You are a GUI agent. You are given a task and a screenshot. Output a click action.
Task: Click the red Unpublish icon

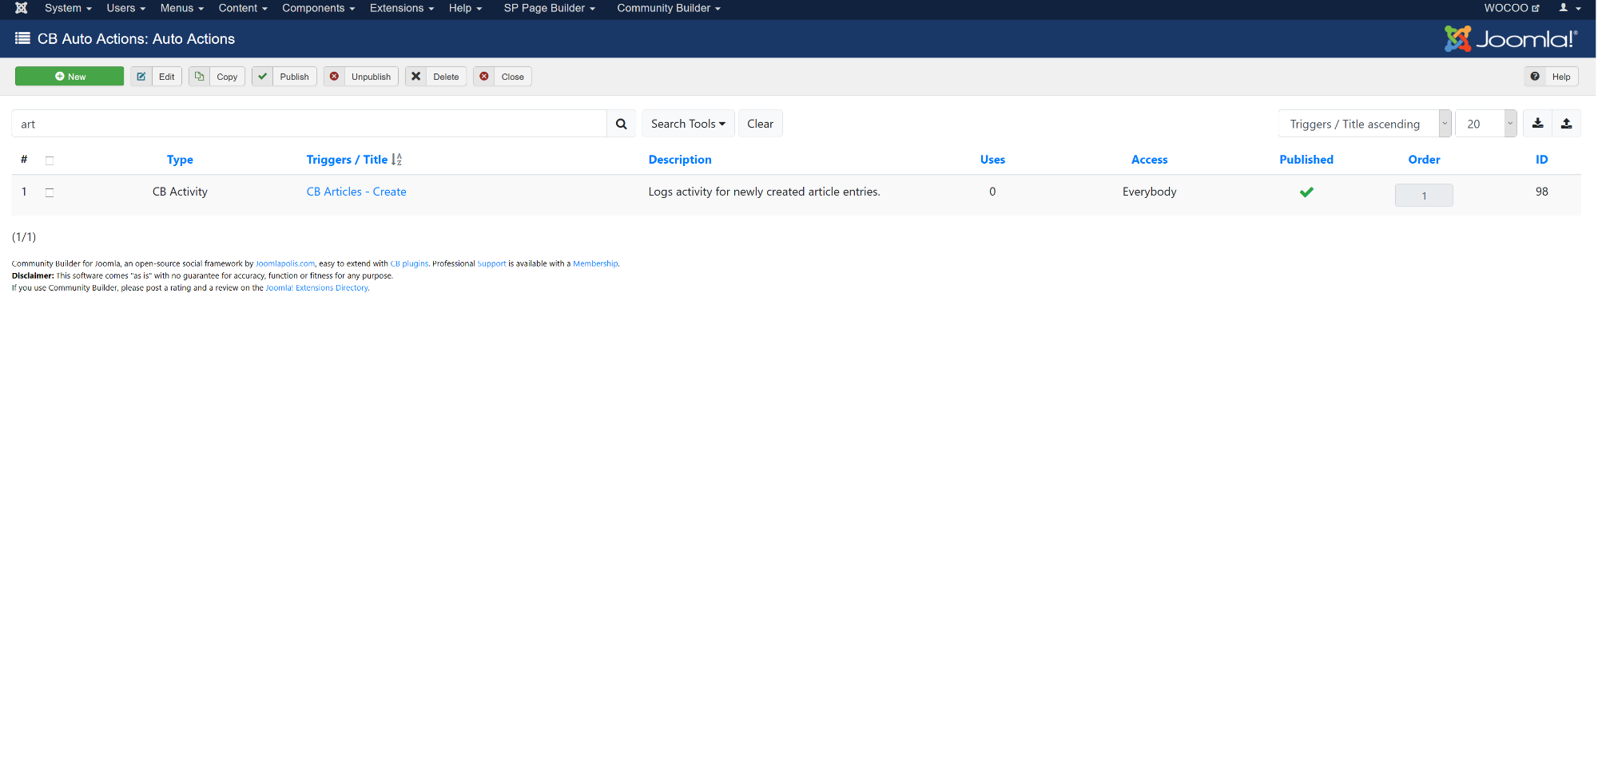(335, 77)
